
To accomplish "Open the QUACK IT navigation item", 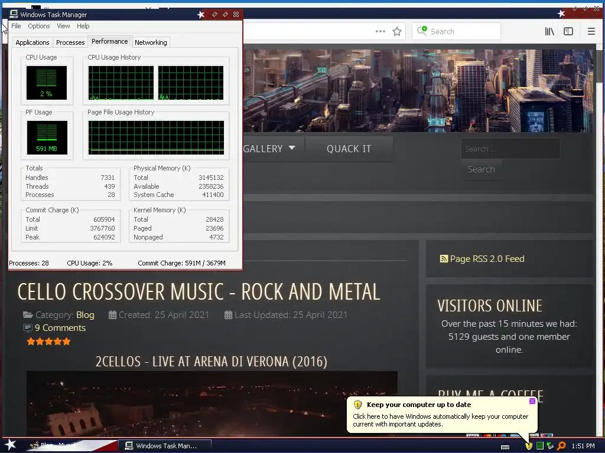I will point(349,149).
